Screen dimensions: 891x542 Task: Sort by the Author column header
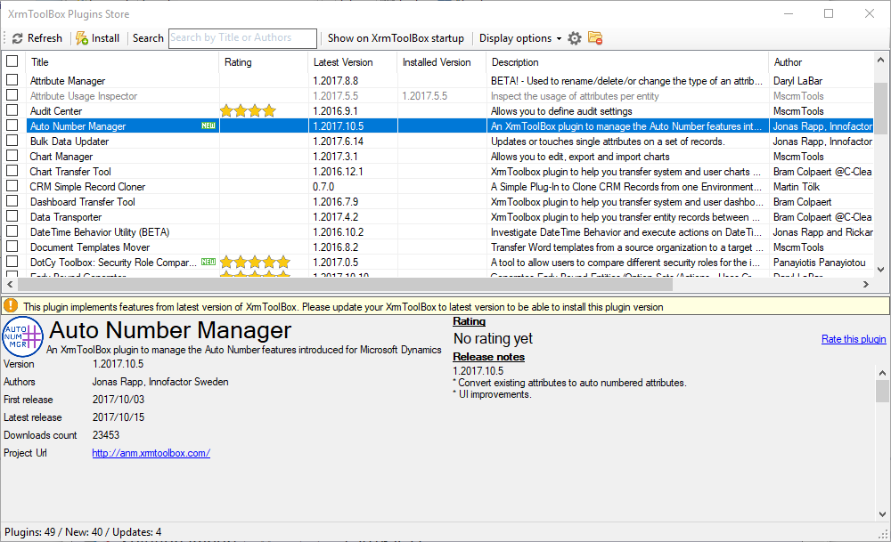coord(821,62)
